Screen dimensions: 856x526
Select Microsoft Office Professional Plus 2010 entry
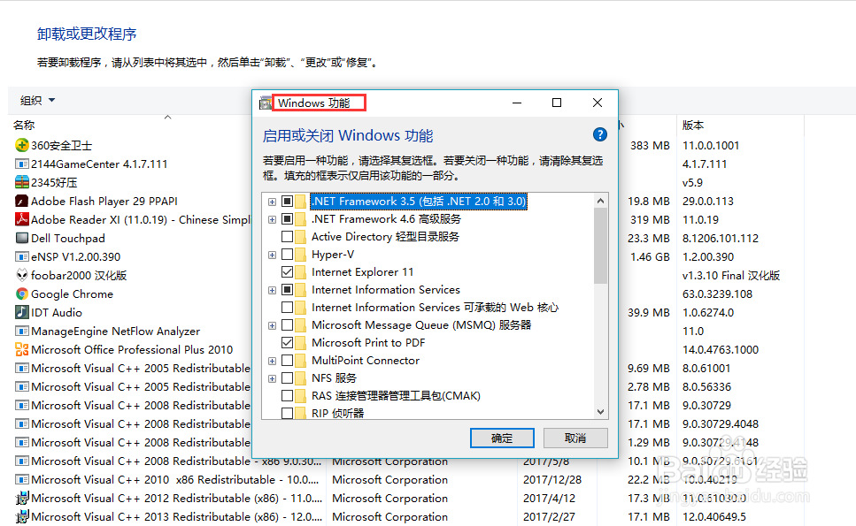click(132, 349)
